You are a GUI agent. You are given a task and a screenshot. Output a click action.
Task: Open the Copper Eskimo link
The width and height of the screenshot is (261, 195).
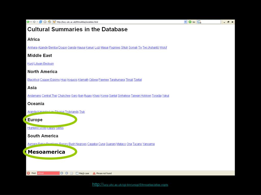[x=50, y=79]
